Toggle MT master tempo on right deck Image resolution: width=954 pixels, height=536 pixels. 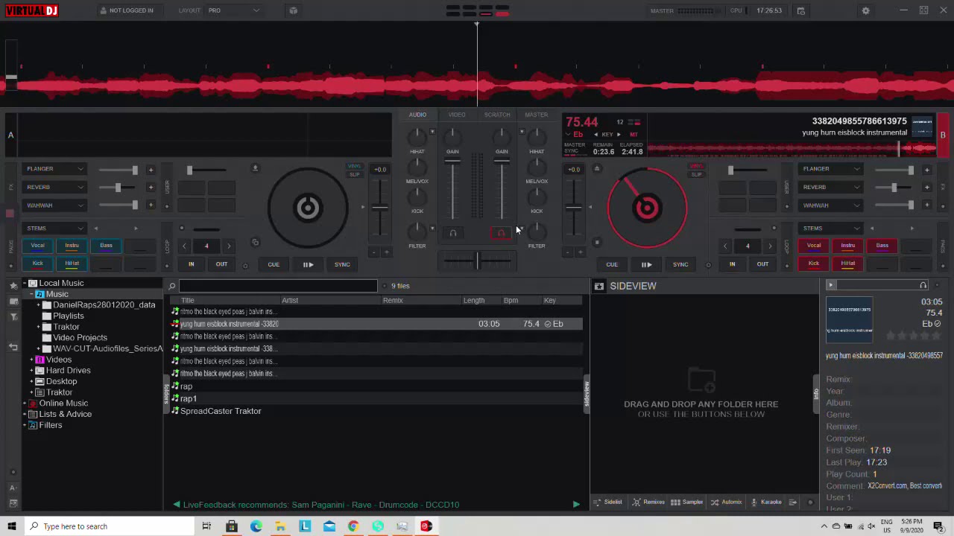(x=634, y=135)
